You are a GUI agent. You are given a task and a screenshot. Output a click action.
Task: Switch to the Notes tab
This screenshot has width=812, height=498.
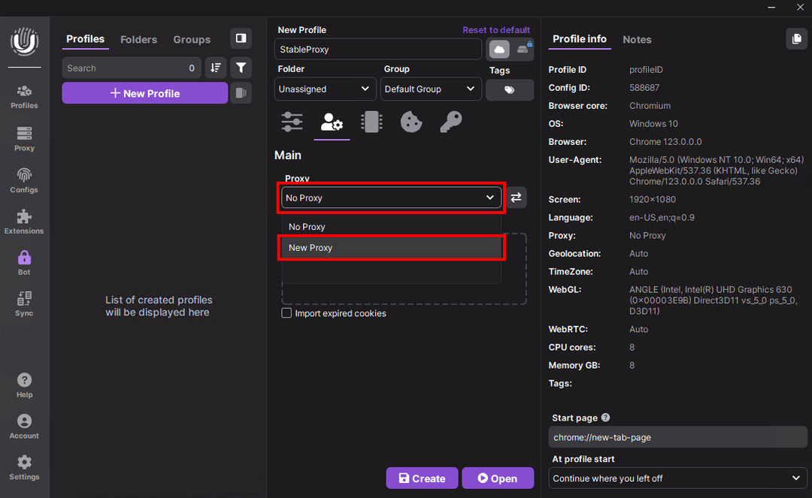[x=637, y=40]
